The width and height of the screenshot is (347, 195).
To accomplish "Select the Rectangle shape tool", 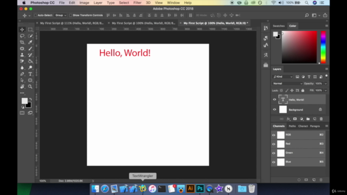I will tap(30, 80).
